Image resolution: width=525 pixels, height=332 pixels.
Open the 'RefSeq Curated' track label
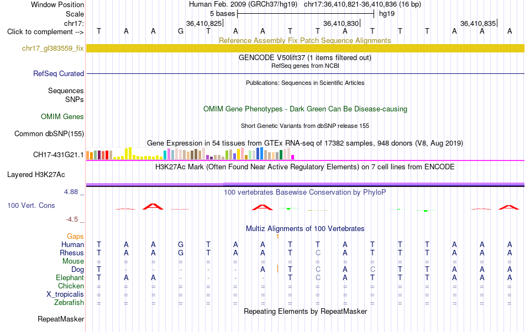(x=58, y=73)
